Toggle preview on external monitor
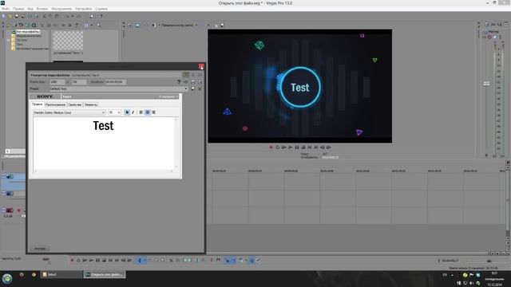The height and width of the screenshot is (287, 511). click(137, 25)
